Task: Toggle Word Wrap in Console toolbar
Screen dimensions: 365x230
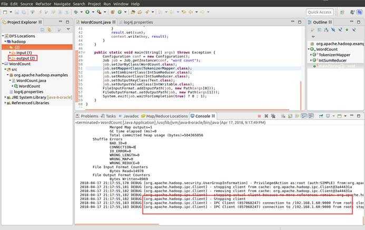Action: coord(297,116)
